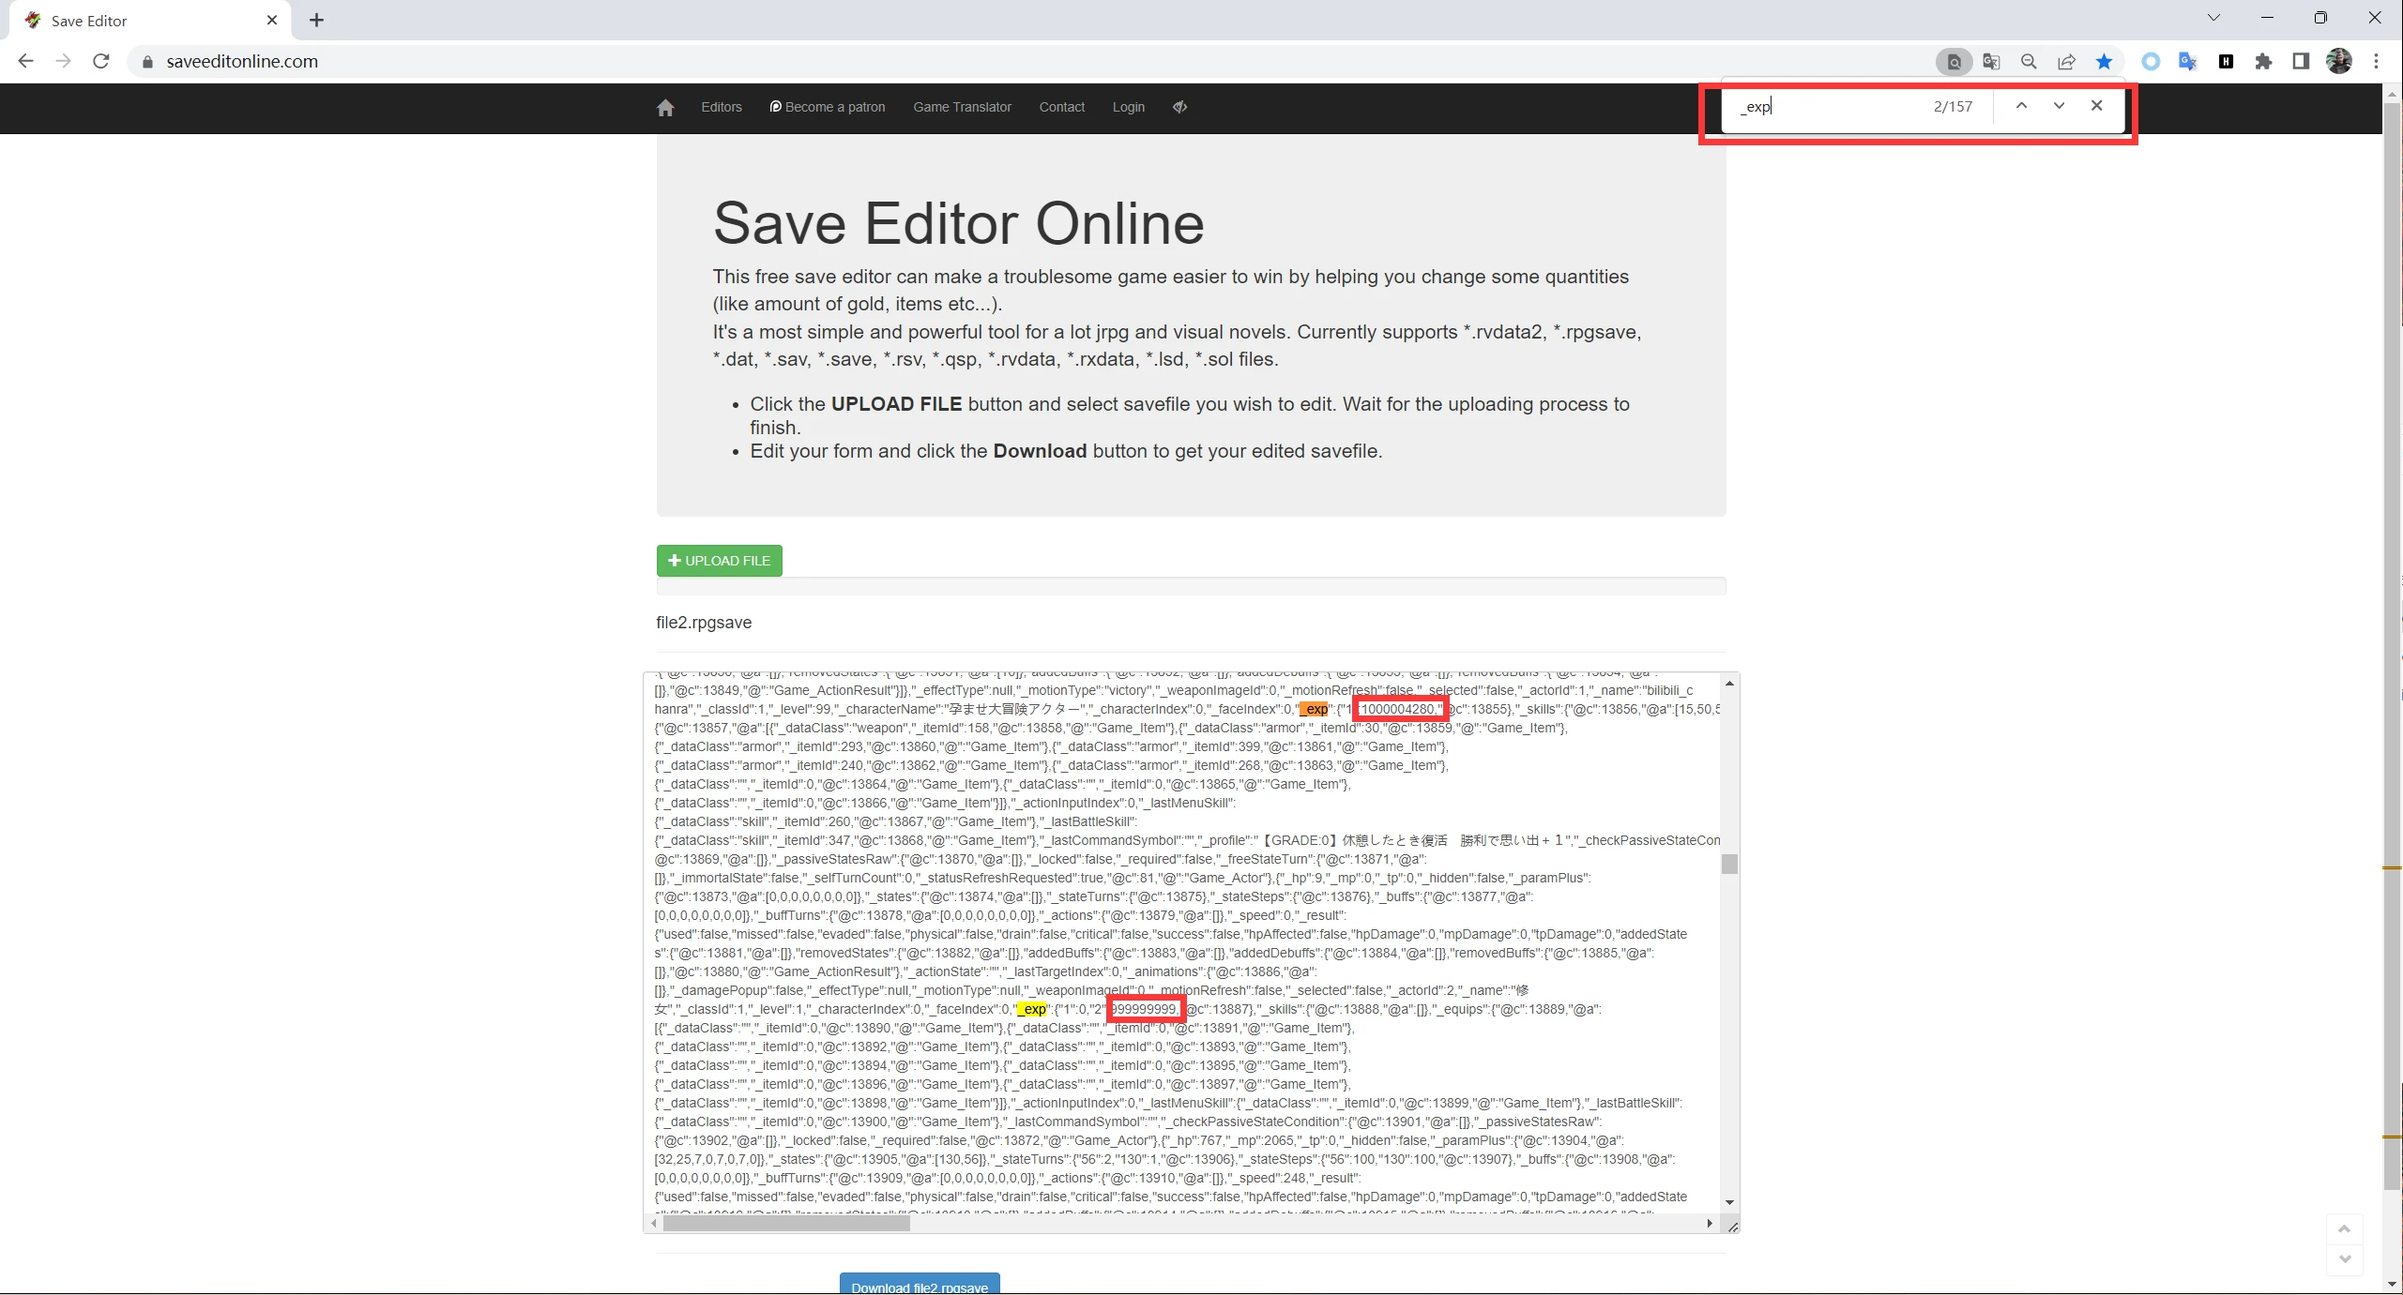Open the tab search chevron in title bar
Image resolution: width=2403 pixels, height=1295 pixels.
pyautogui.click(x=2213, y=18)
